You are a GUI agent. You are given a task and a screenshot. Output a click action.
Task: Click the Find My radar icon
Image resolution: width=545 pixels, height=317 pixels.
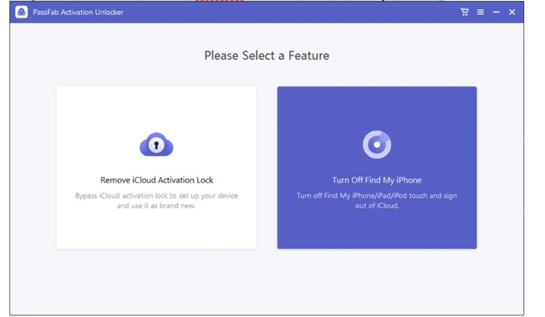click(377, 144)
